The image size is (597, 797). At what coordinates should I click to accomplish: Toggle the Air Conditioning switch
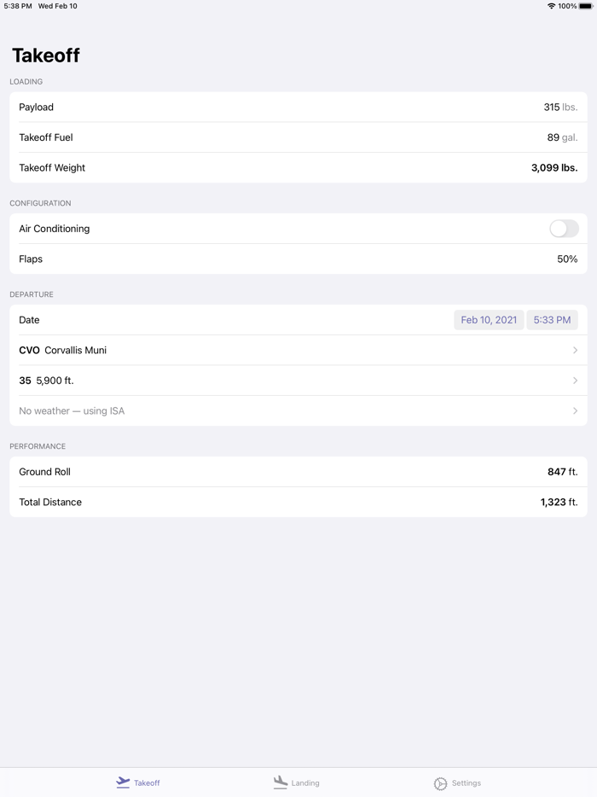564,229
